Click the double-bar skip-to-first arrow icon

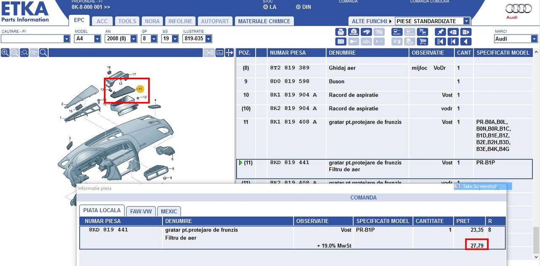pos(440,41)
